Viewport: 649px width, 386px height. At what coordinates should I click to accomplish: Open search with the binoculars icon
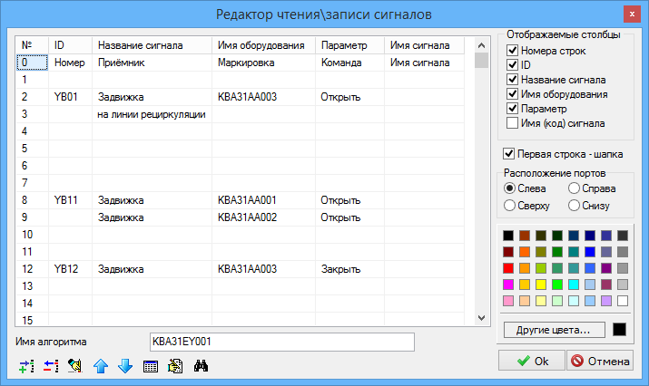click(x=202, y=366)
